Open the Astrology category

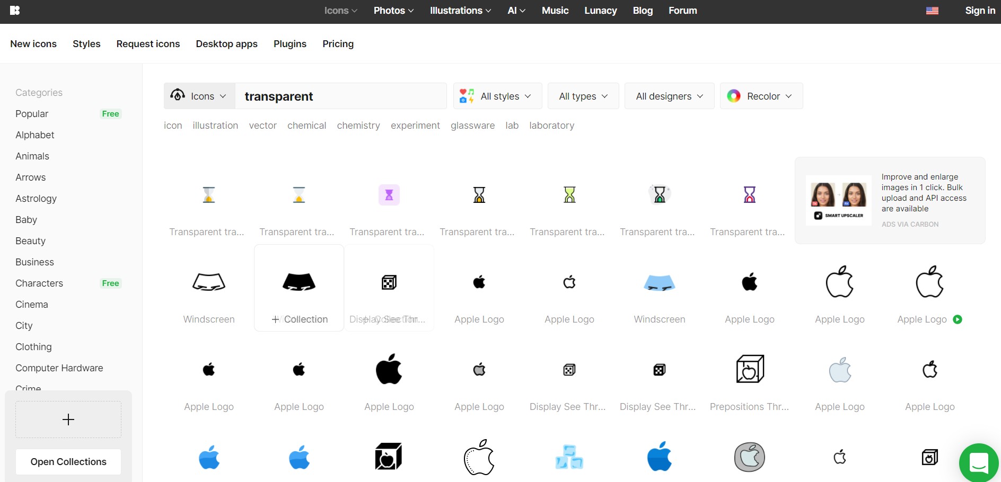coord(36,199)
